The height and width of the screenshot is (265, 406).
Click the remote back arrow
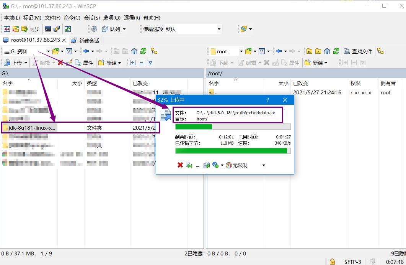pyautogui.click(x=279, y=51)
